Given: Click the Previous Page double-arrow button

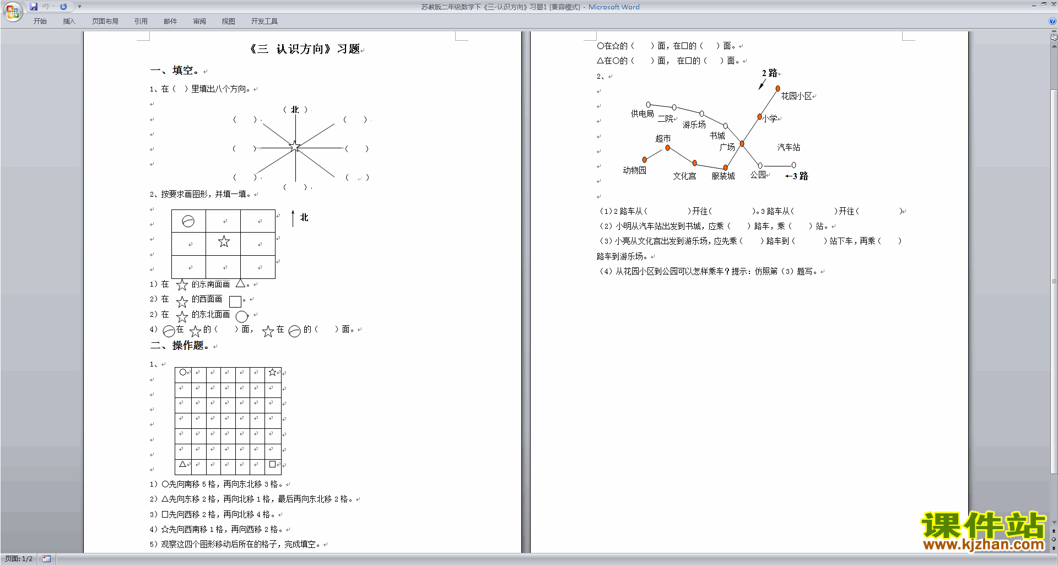Looking at the screenshot, I should point(1054,531).
